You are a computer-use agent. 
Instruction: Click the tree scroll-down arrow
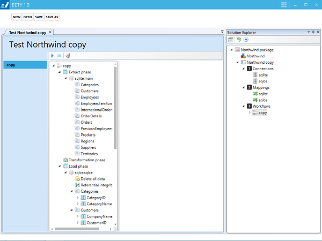point(115,224)
